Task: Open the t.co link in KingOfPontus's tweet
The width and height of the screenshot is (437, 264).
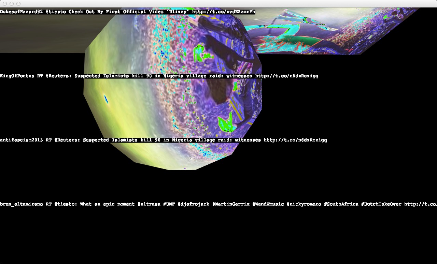Action: (x=286, y=76)
